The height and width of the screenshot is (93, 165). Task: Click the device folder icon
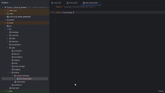point(13,54)
